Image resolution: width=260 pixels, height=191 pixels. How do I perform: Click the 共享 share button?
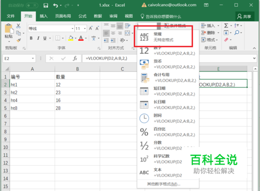click(244, 17)
